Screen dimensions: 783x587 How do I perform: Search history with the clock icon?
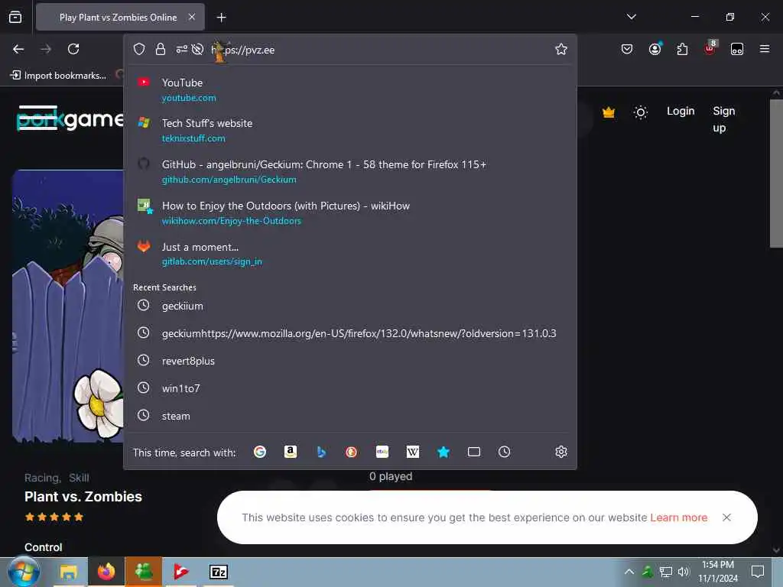coord(505,452)
